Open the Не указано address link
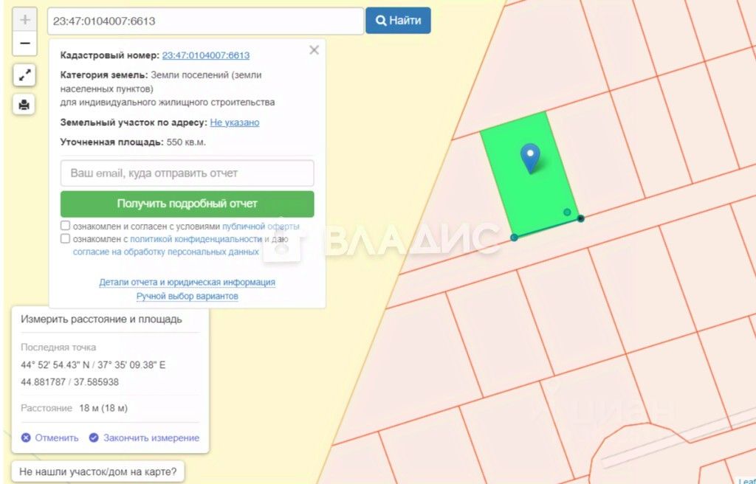756x484 pixels. [234, 122]
